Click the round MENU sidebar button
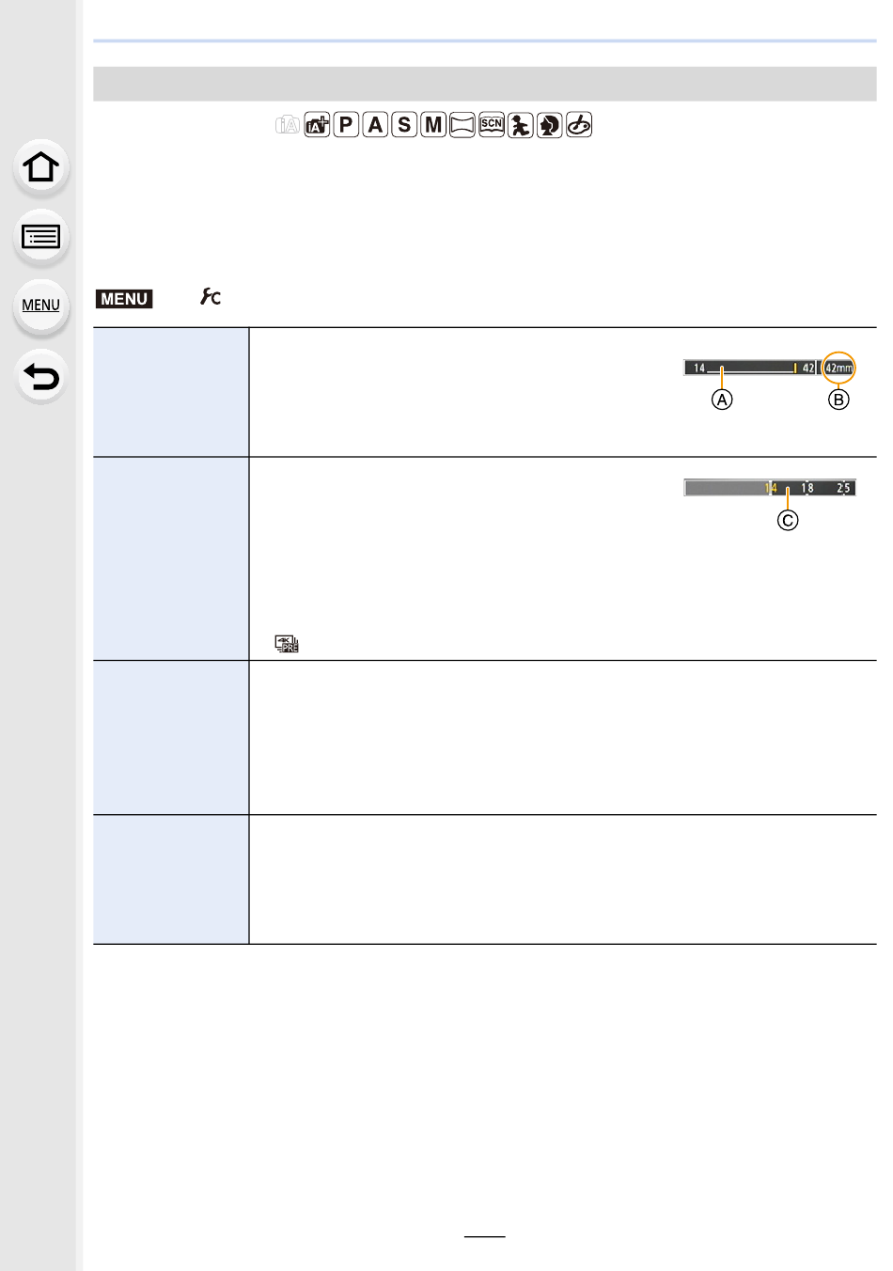This screenshot has width=893, height=1271. (40, 306)
